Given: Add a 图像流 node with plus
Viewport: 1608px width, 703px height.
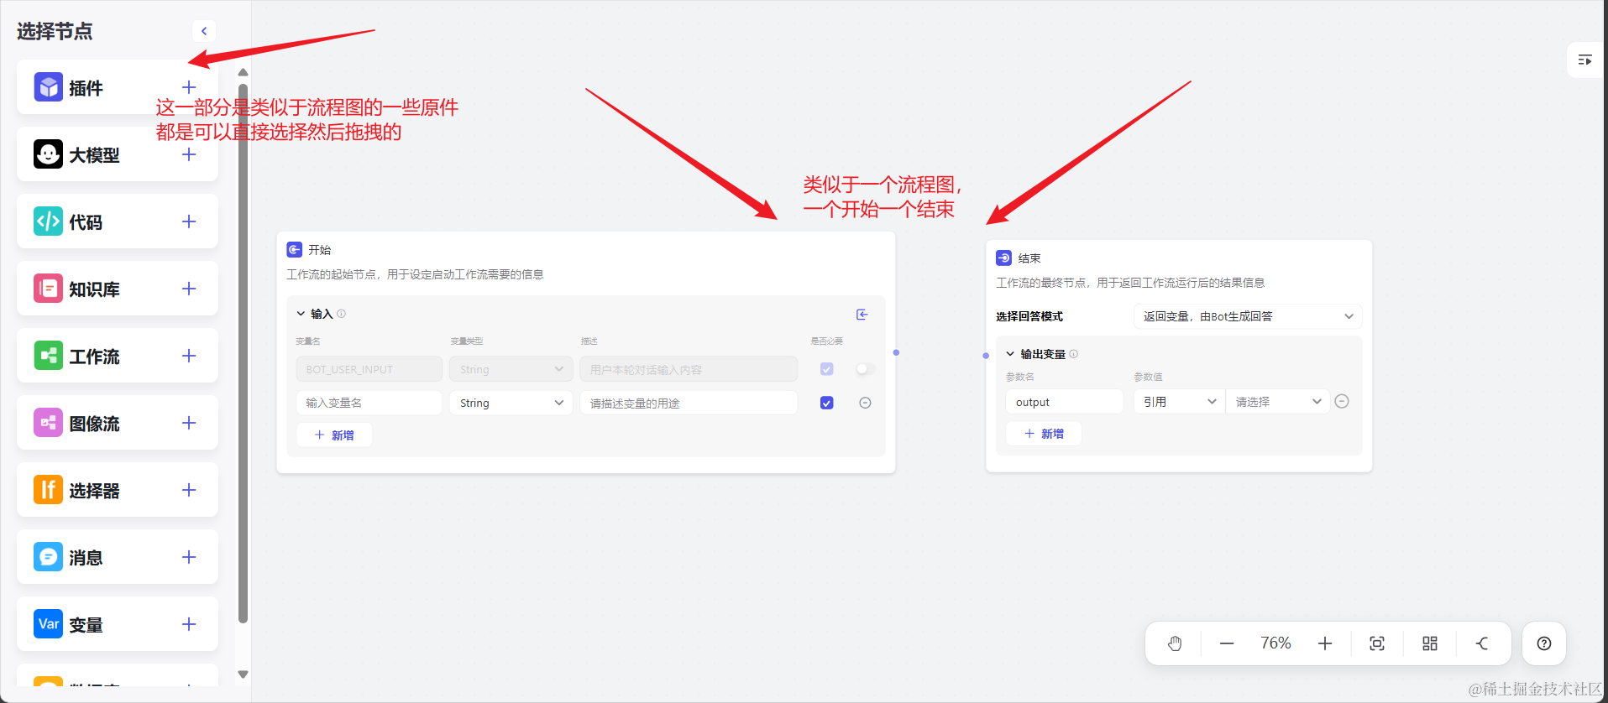Looking at the screenshot, I should (189, 423).
